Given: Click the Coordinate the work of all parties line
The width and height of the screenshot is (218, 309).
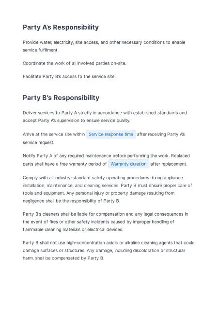Looking at the screenshot, I should pos(75,63).
